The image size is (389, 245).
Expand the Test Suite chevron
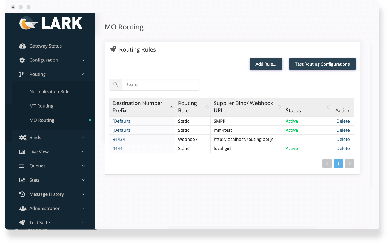coord(83,223)
